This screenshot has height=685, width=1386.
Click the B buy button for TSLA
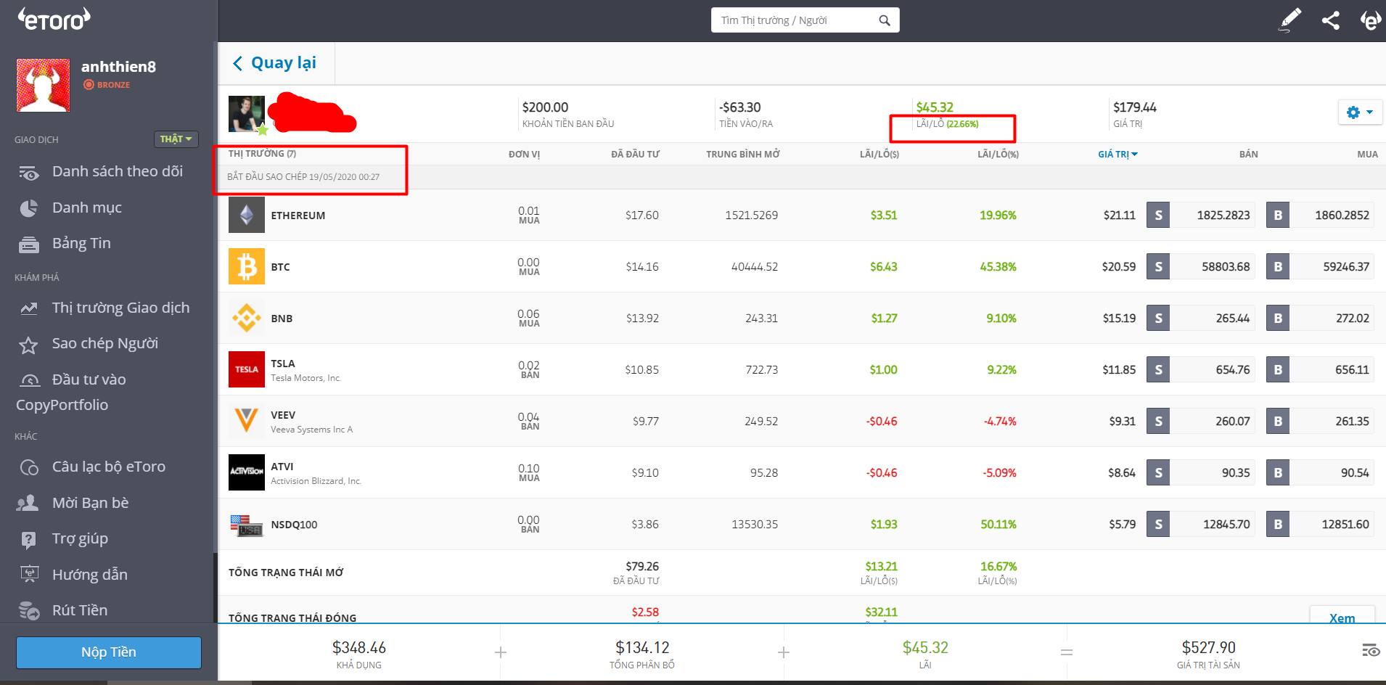(1278, 369)
